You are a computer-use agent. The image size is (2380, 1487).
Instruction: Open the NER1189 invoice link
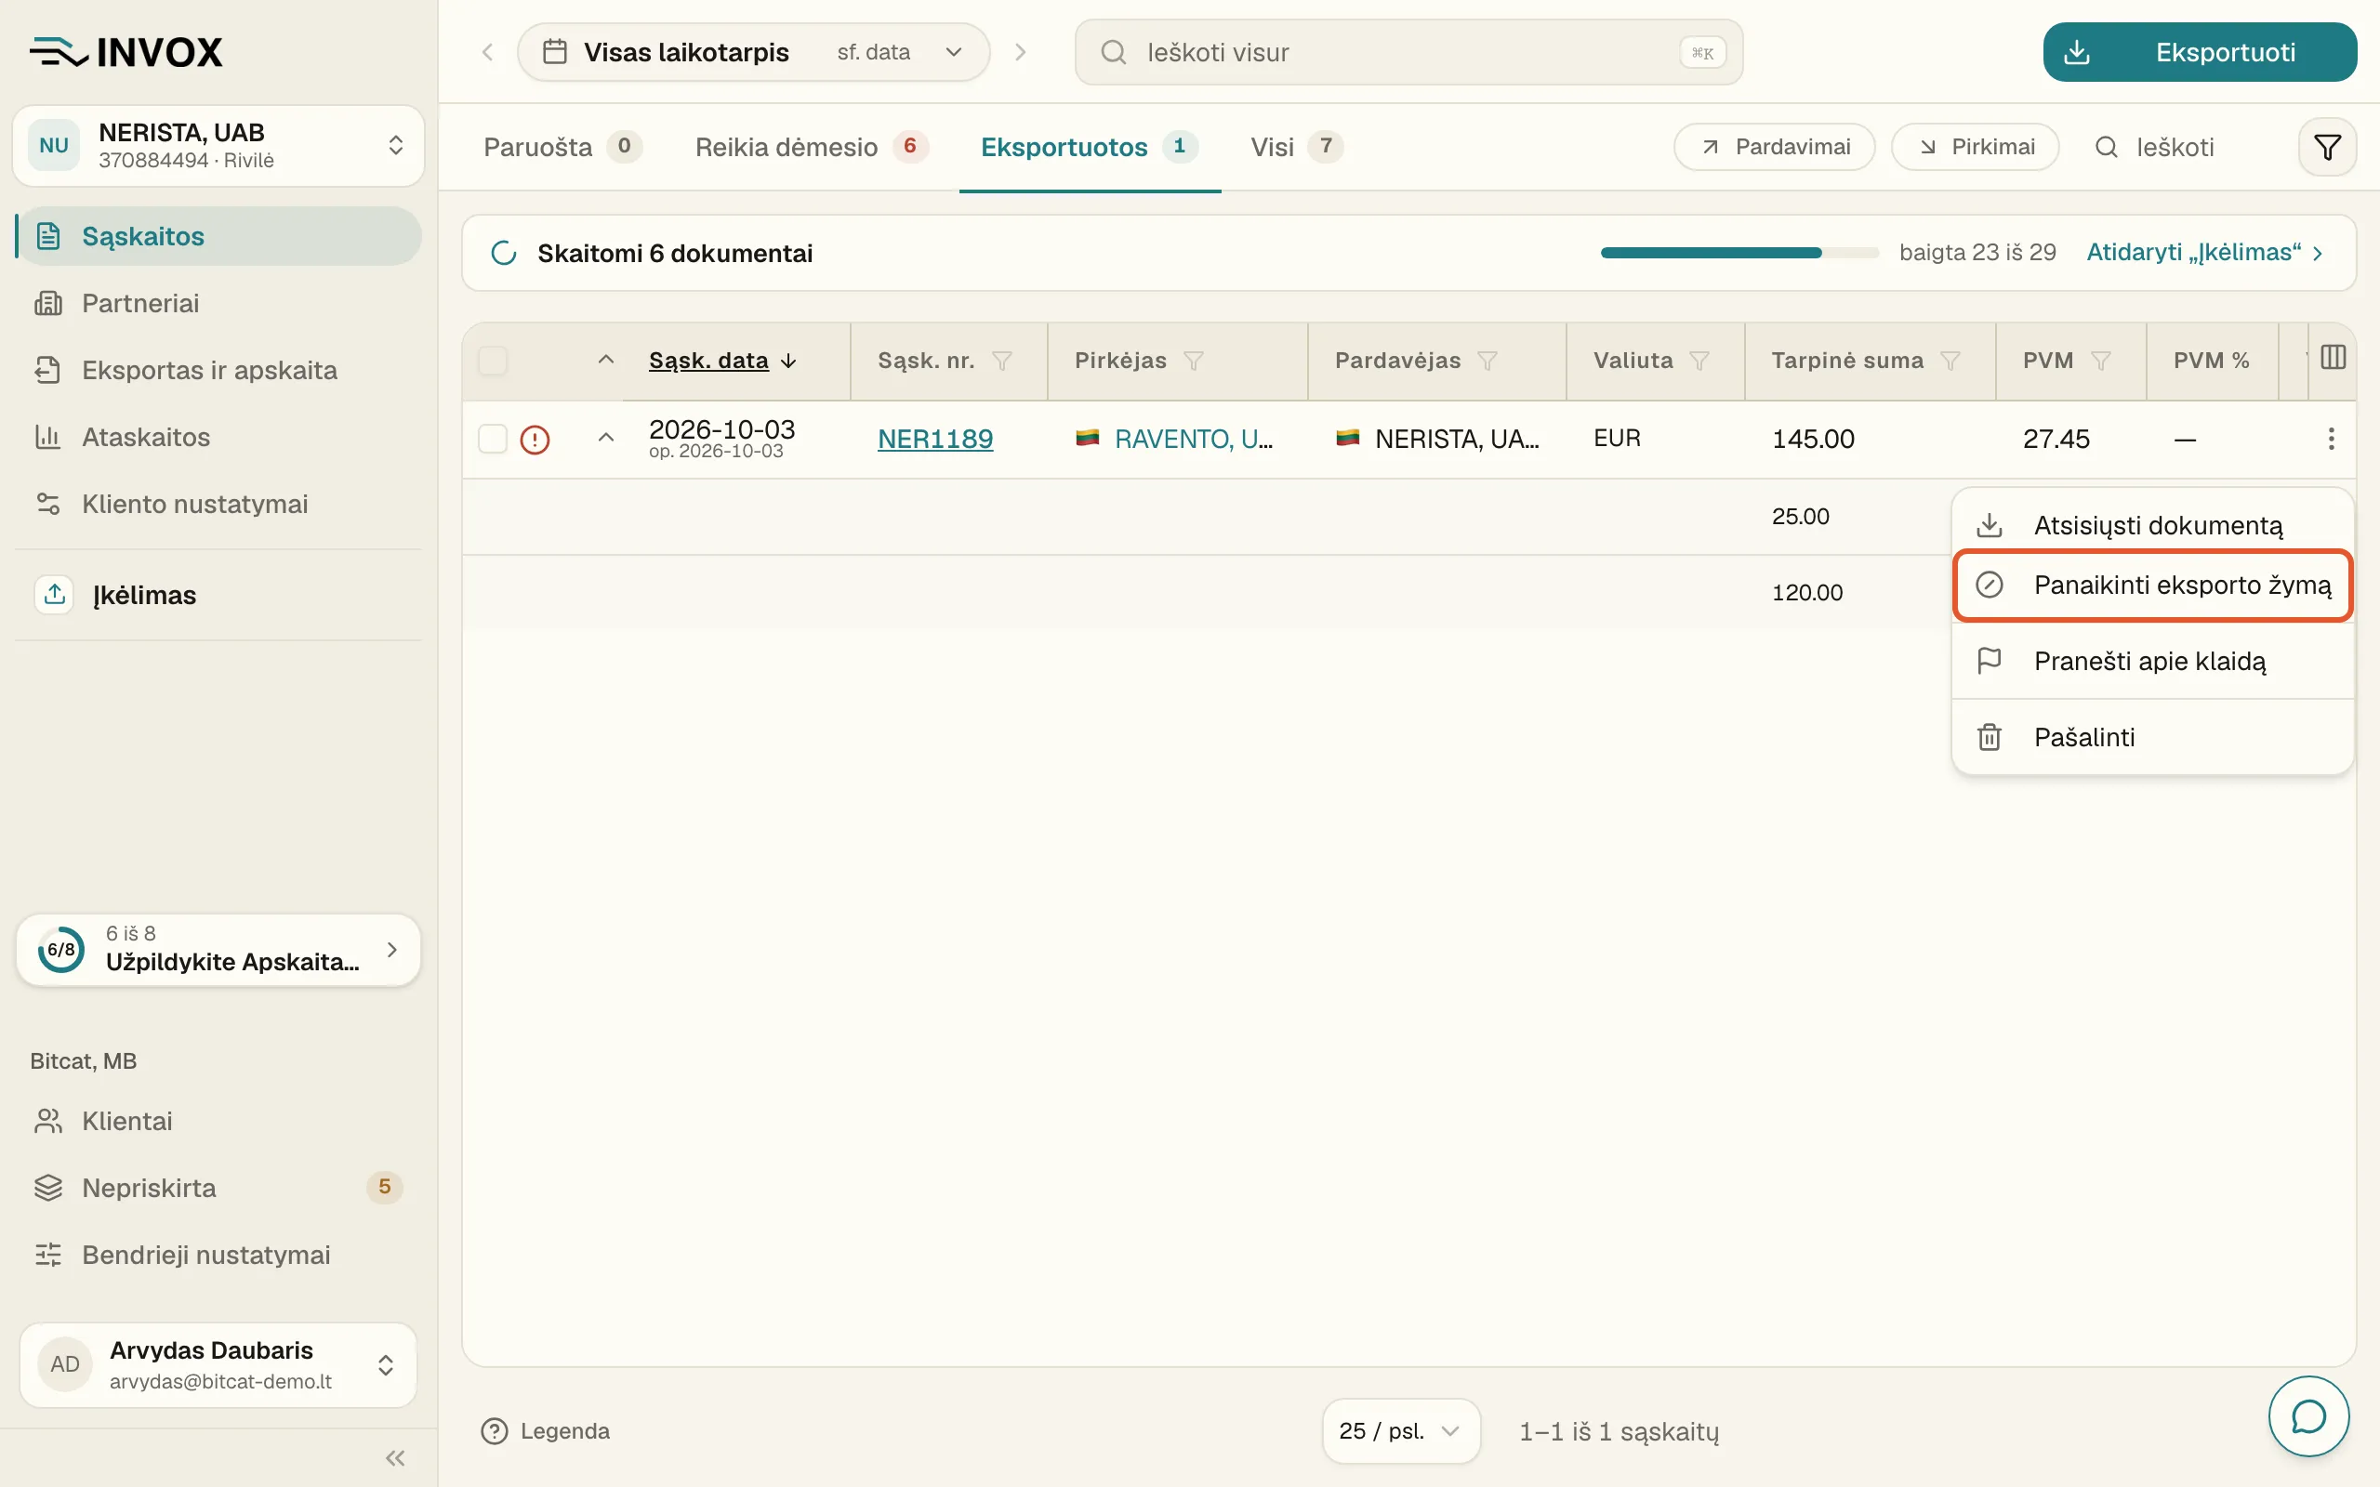(935, 439)
